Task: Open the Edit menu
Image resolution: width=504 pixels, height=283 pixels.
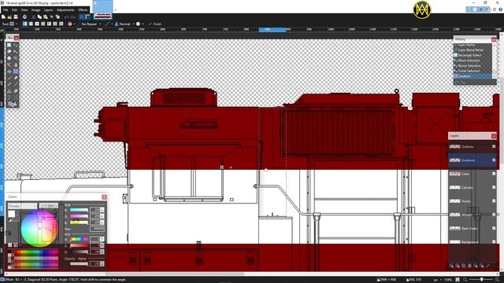Action: 15,10
